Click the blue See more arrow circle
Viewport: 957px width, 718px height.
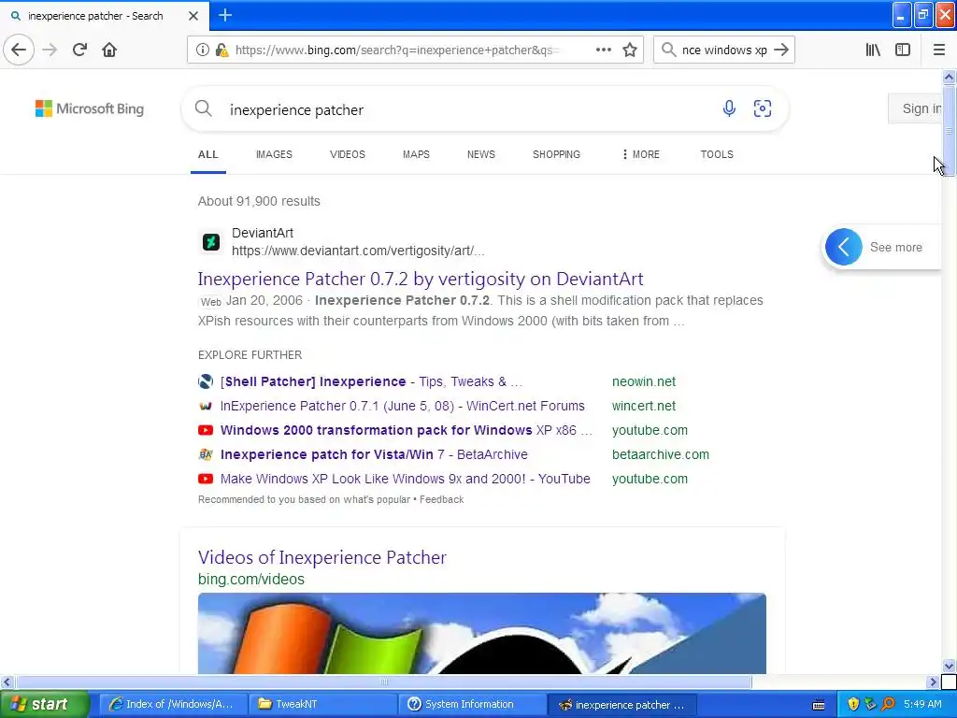point(844,247)
